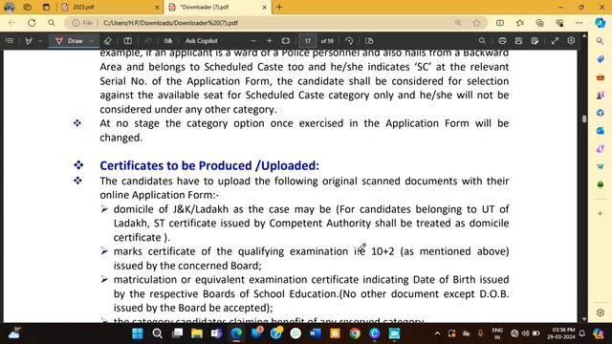
Task: Zoom in the PDF with plus
Action: [x=270, y=41]
